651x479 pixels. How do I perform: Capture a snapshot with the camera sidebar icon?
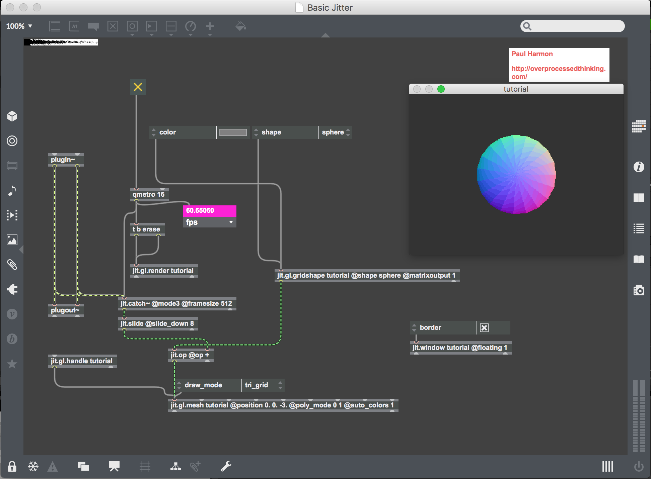[x=639, y=290]
